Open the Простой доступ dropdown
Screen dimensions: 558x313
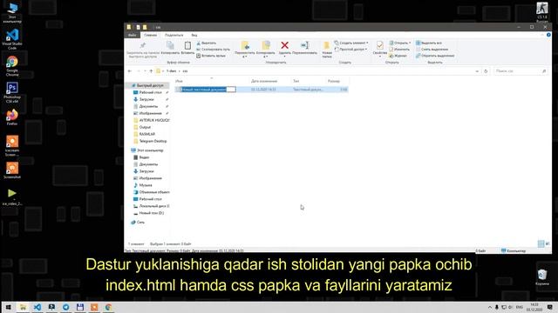[x=350, y=50]
